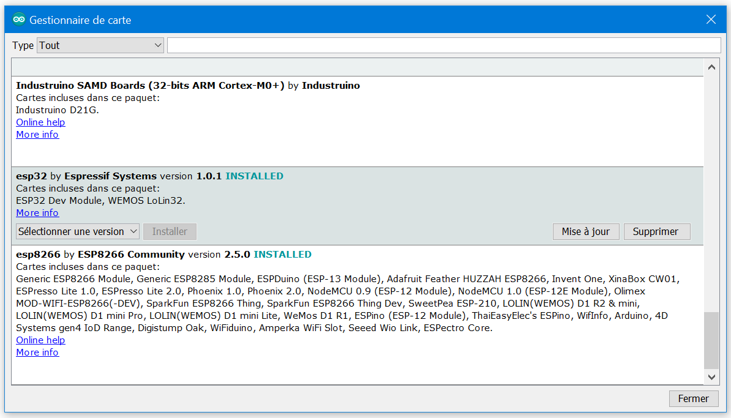Open Online help link for Industruino SAMD Boards
Screen dimensions: 731x418
pos(40,122)
